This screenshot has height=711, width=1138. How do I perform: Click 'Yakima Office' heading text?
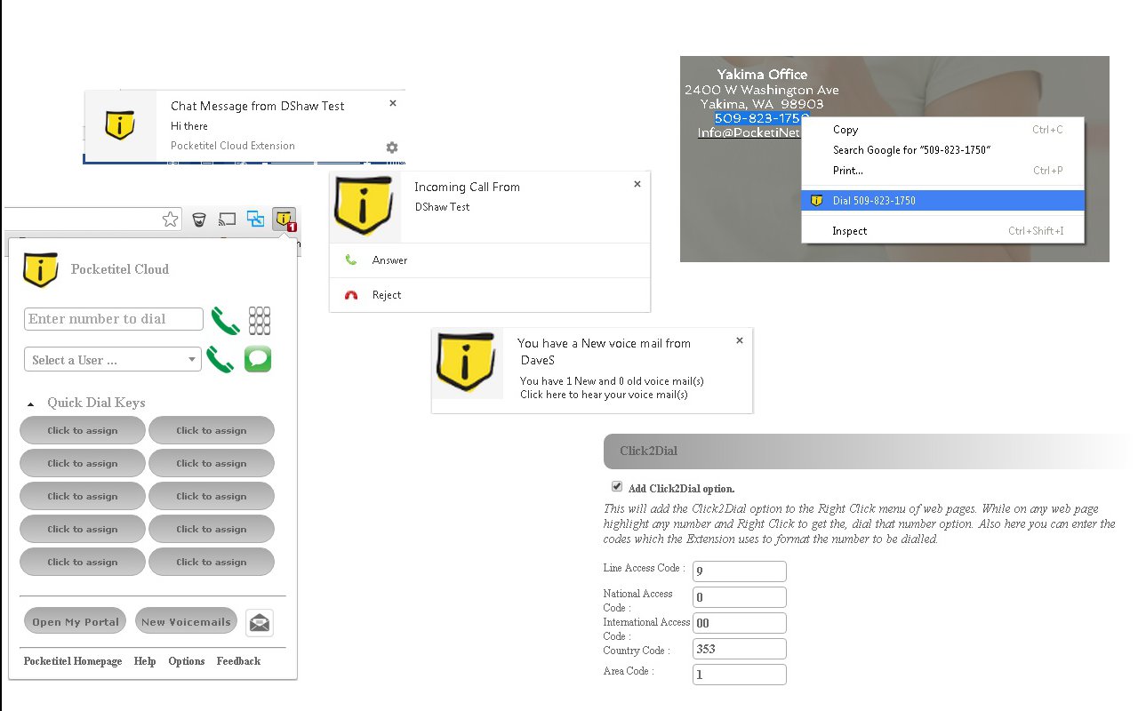(x=762, y=75)
